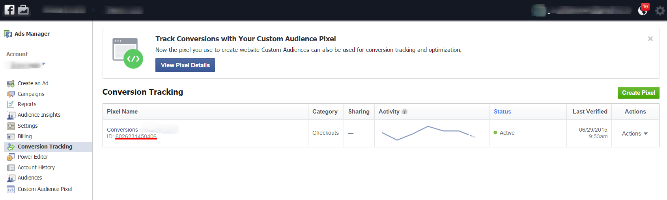Click the Track Conversions banner title

coord(246,39)
